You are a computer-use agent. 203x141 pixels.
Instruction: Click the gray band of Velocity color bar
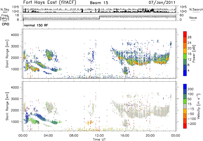pos(185,106)
